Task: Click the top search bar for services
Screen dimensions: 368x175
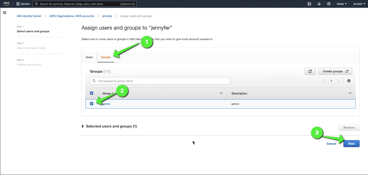Action: 85,4
